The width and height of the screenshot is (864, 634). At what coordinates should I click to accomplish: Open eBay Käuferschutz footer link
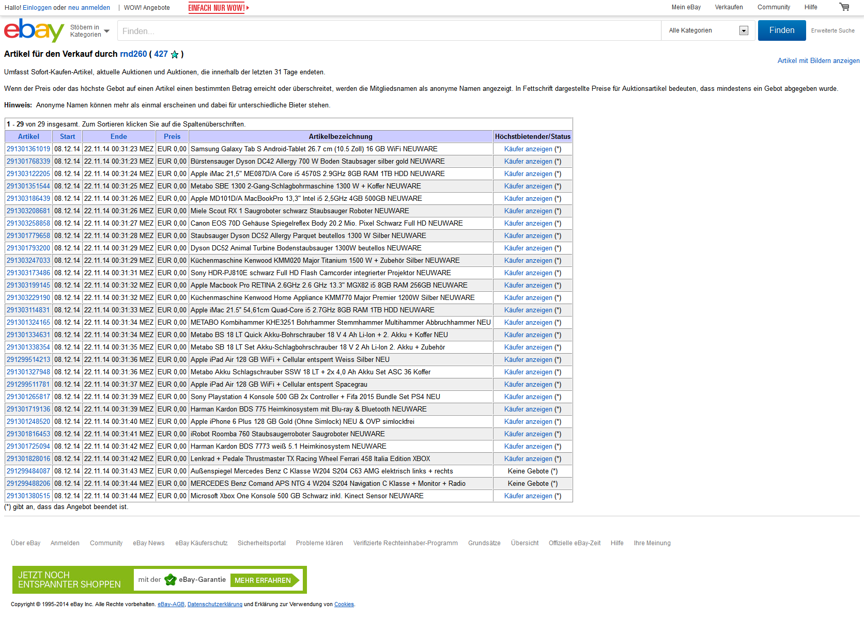(202, 543)
